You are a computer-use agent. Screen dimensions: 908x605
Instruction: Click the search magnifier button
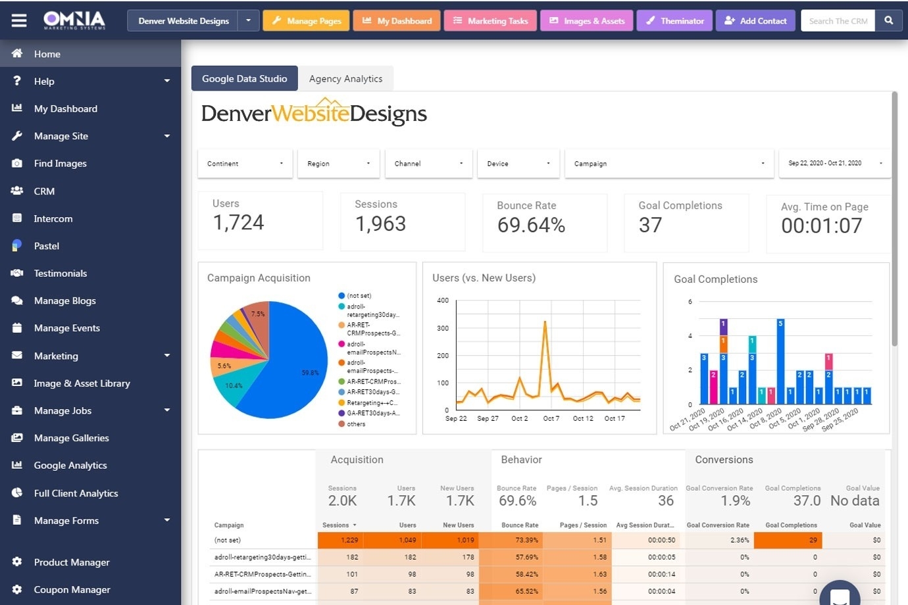pyautogui.click(x=888, y=20)
